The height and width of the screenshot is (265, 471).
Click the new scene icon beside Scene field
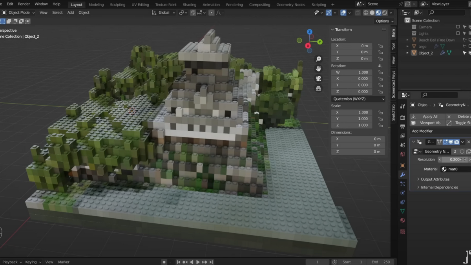(408, 4)
